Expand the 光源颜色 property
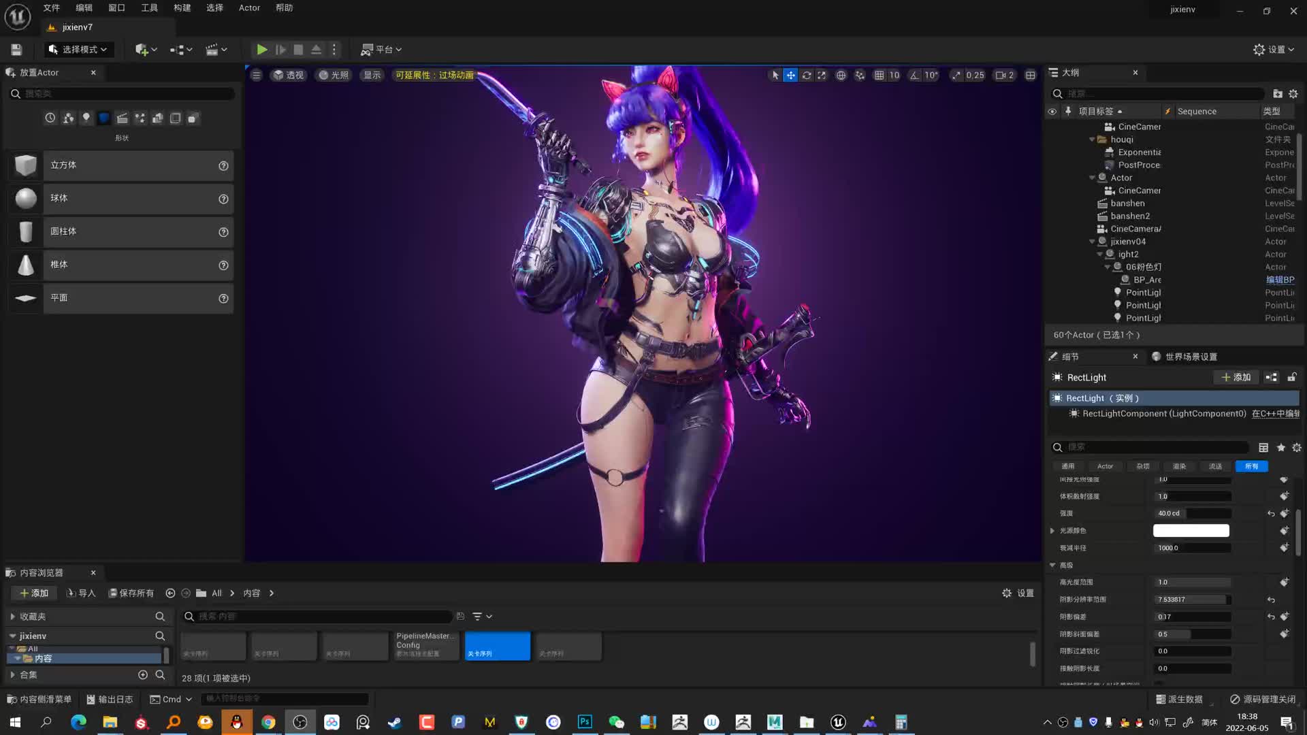Screen dimensions: 1307x735 click(x=1052, y=531)
